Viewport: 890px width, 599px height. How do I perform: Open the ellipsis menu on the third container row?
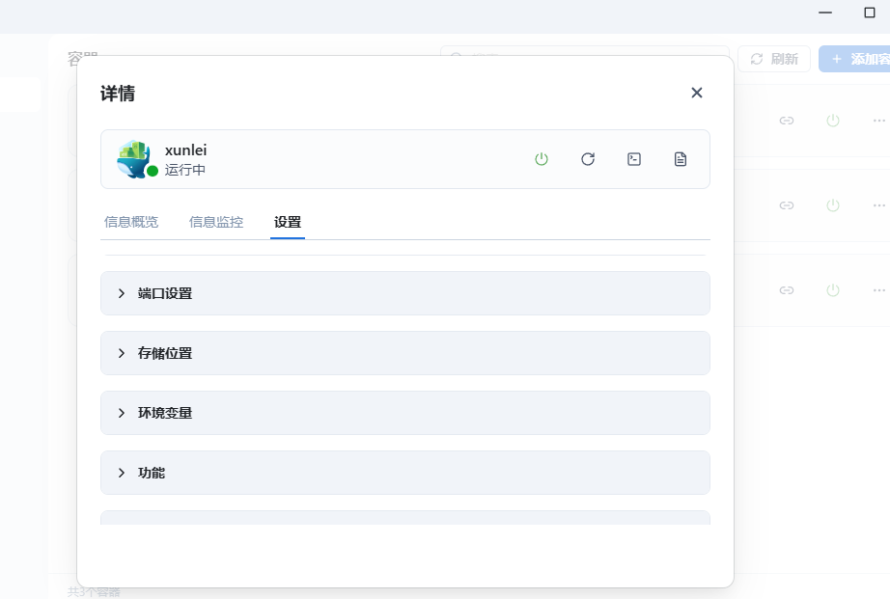tap(878, 290)
